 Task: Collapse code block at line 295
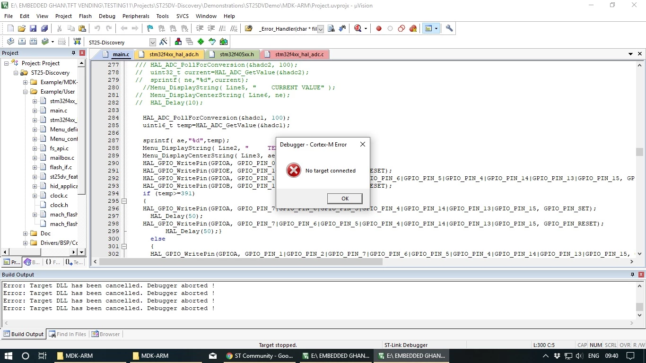click(124, 201)
